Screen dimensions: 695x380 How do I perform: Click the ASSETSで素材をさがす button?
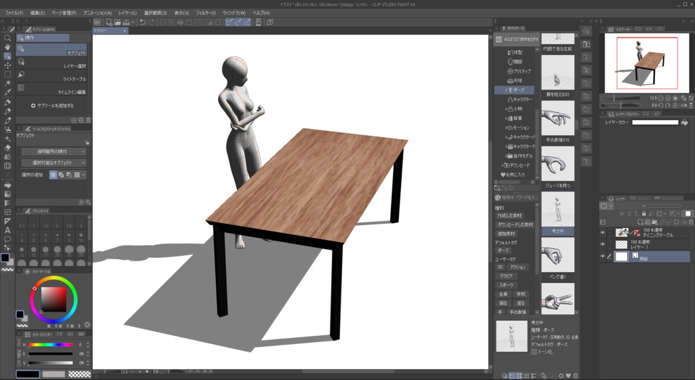(516, 39)
